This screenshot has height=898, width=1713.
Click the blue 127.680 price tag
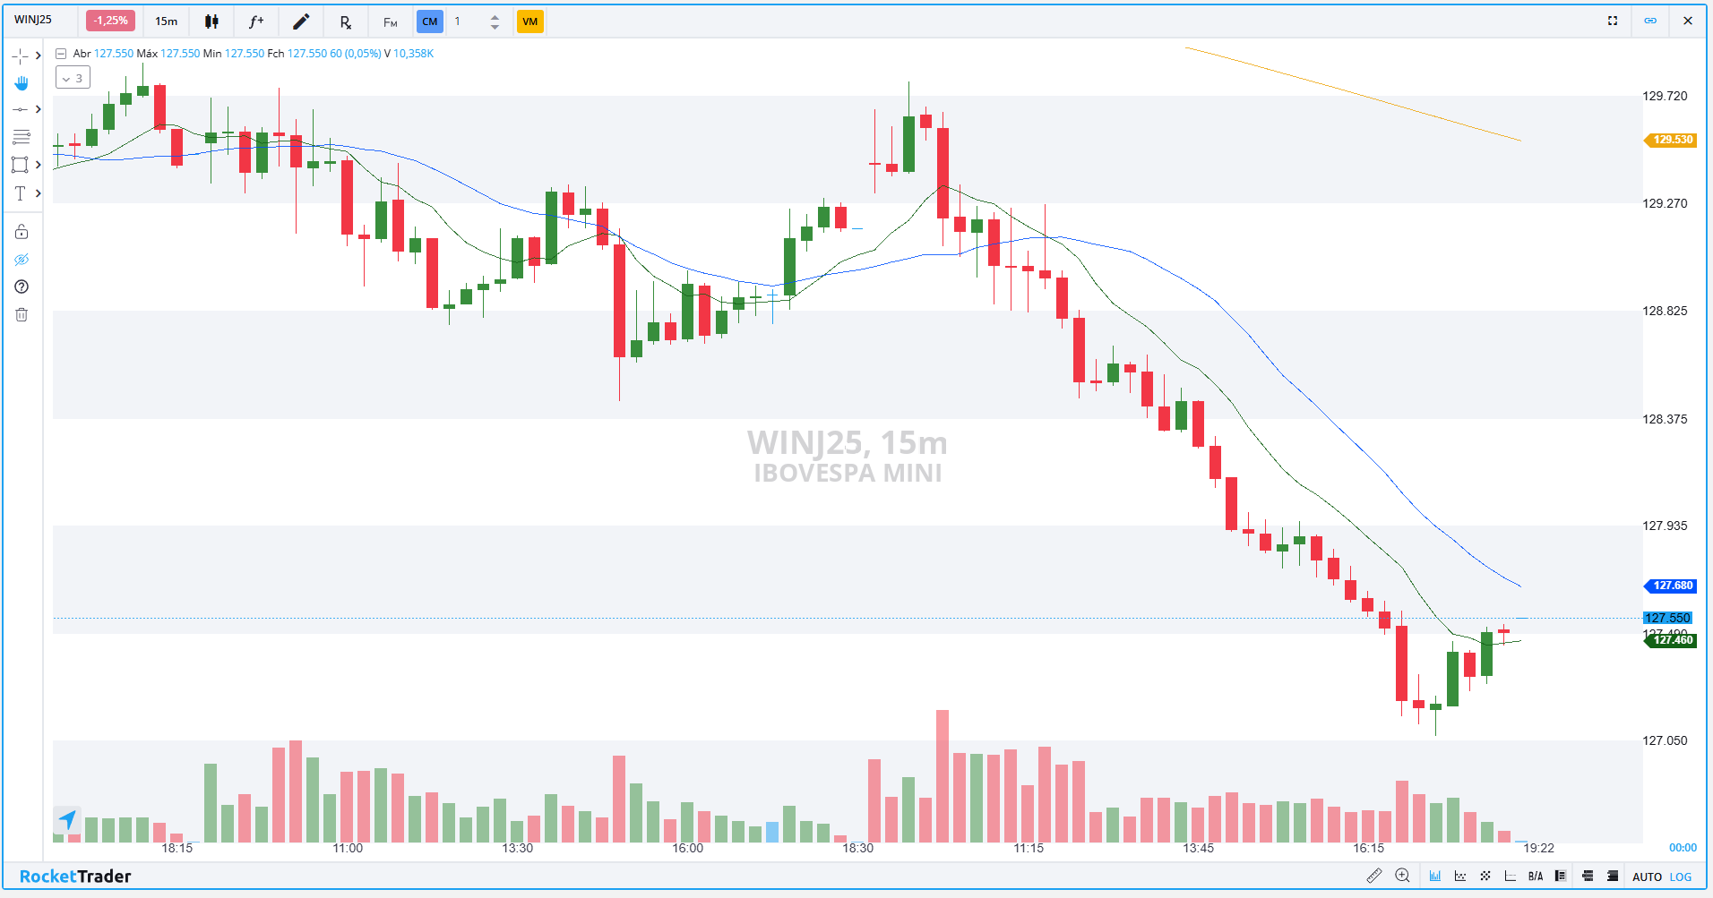coord(1671,586)
